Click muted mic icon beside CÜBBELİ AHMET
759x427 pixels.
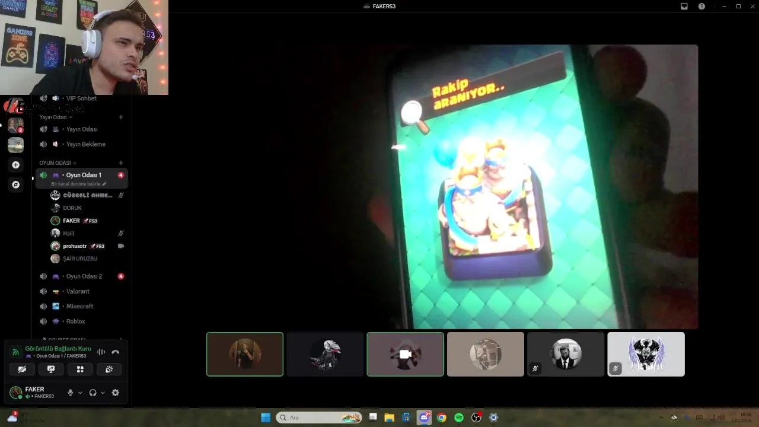click(x=121, y=195)
